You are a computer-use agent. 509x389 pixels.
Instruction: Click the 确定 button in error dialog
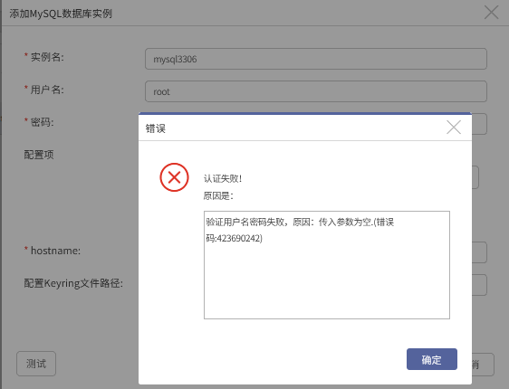coord(432,359)
